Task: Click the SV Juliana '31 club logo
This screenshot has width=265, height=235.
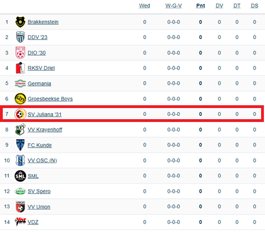Action: click(x=20, y=114)
